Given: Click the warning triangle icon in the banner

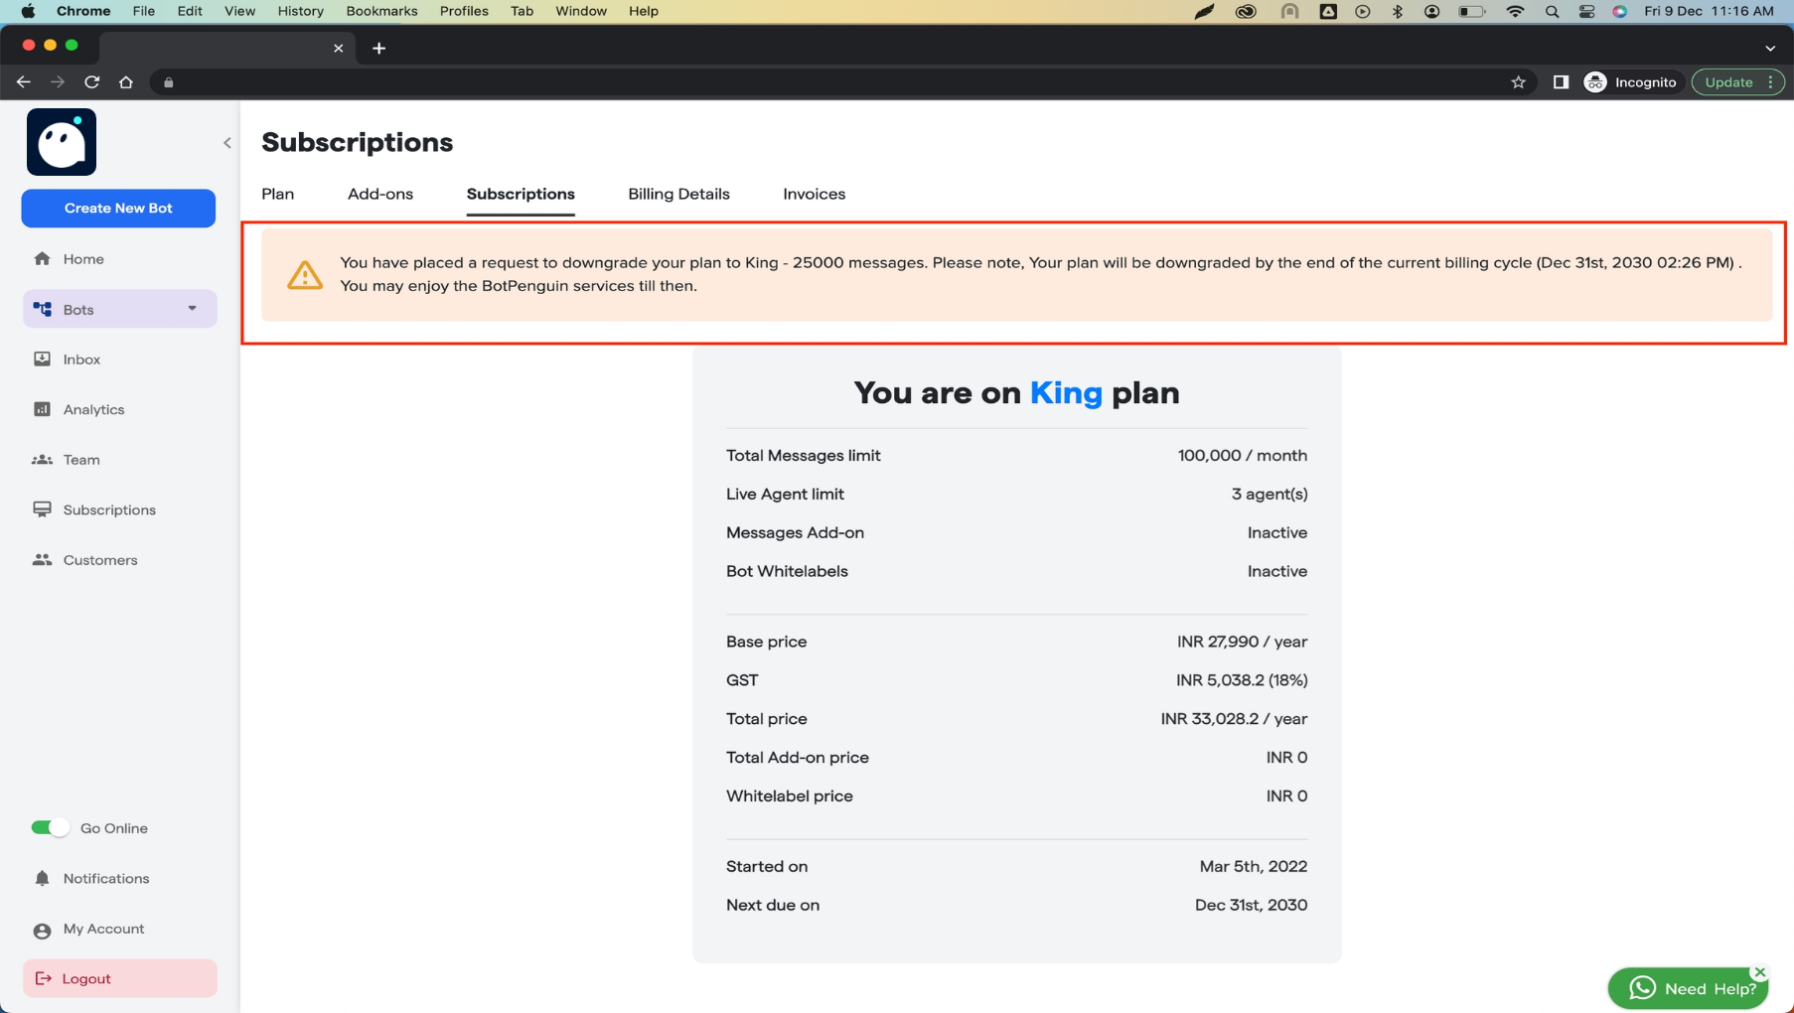Looking at the screenshot, I should 305,275.
